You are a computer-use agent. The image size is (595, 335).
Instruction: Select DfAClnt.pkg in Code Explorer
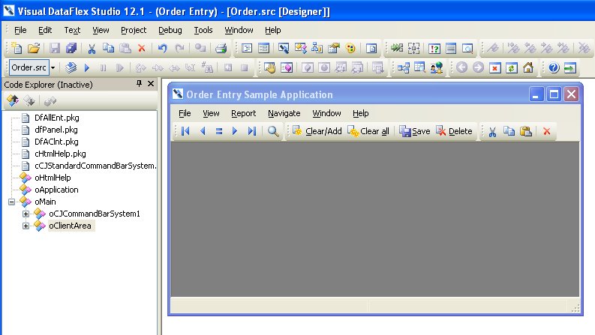point(56,142)
